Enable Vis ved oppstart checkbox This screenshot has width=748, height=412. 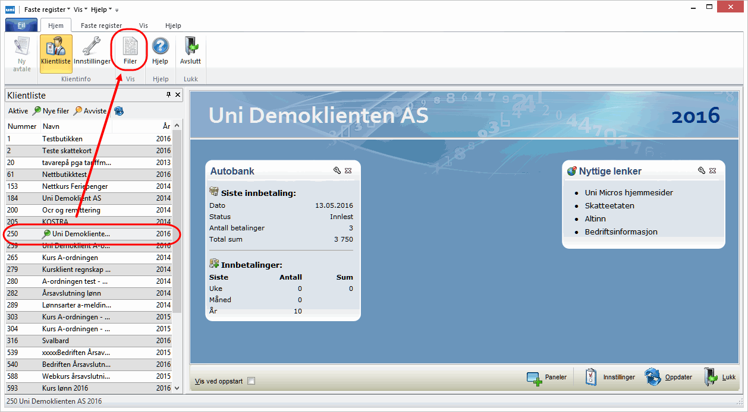coord(251,381)
